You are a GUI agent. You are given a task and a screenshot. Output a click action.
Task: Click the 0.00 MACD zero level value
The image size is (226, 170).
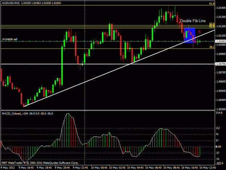pos(218,147)
